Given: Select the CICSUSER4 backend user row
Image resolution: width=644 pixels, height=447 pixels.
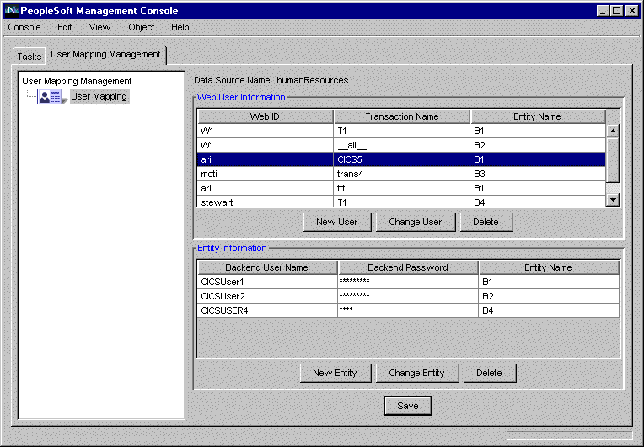Looking at the screenshot, I should point(408,310).
